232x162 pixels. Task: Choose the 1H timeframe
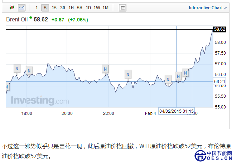(x=71, y=7)
